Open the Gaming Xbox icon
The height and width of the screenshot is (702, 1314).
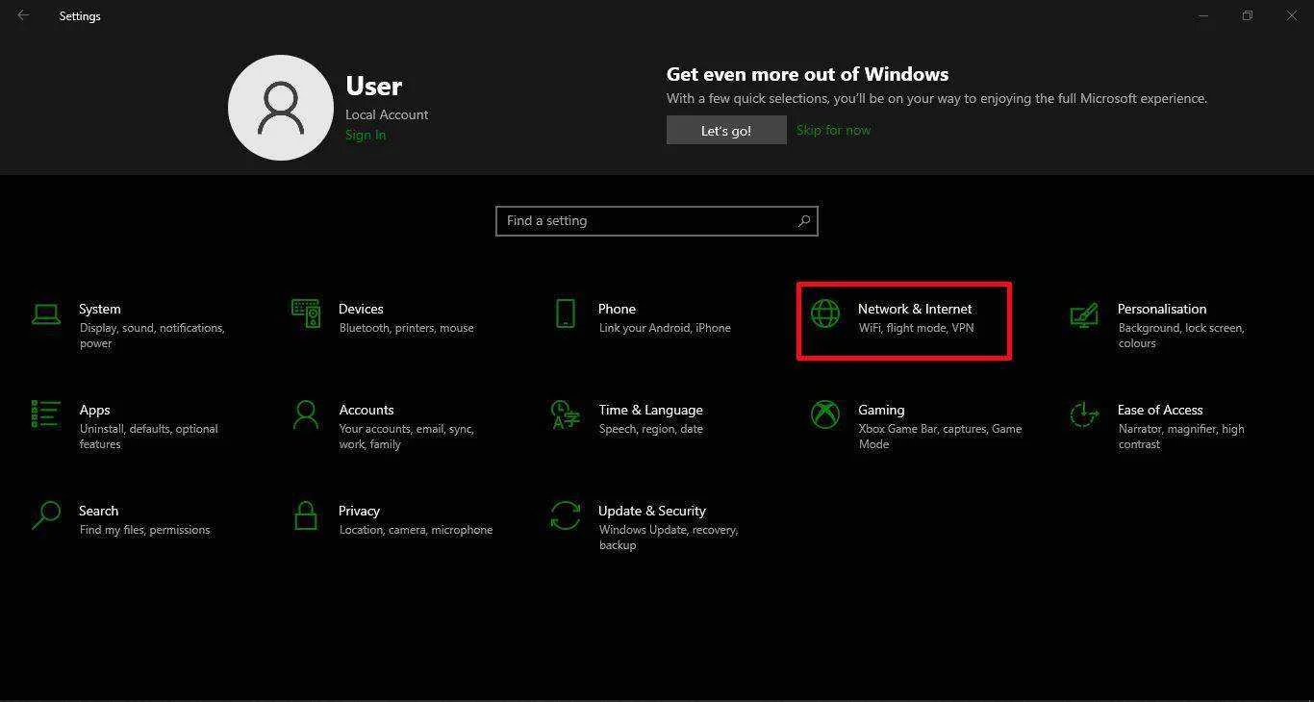tap(825, 414)
